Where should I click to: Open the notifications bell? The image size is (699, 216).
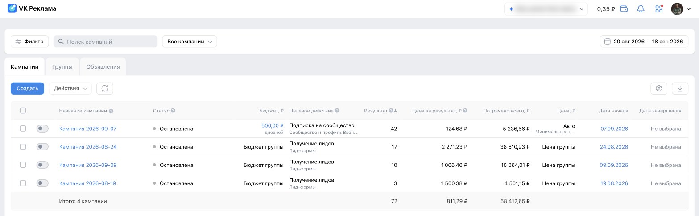click(641, 9)
